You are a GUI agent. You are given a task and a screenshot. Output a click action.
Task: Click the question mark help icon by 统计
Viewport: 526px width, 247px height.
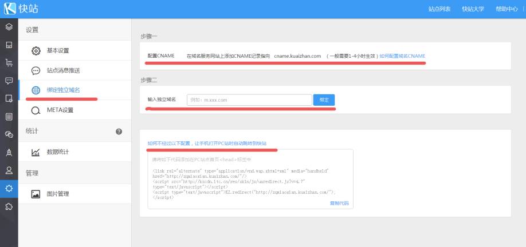coord(119,132)
